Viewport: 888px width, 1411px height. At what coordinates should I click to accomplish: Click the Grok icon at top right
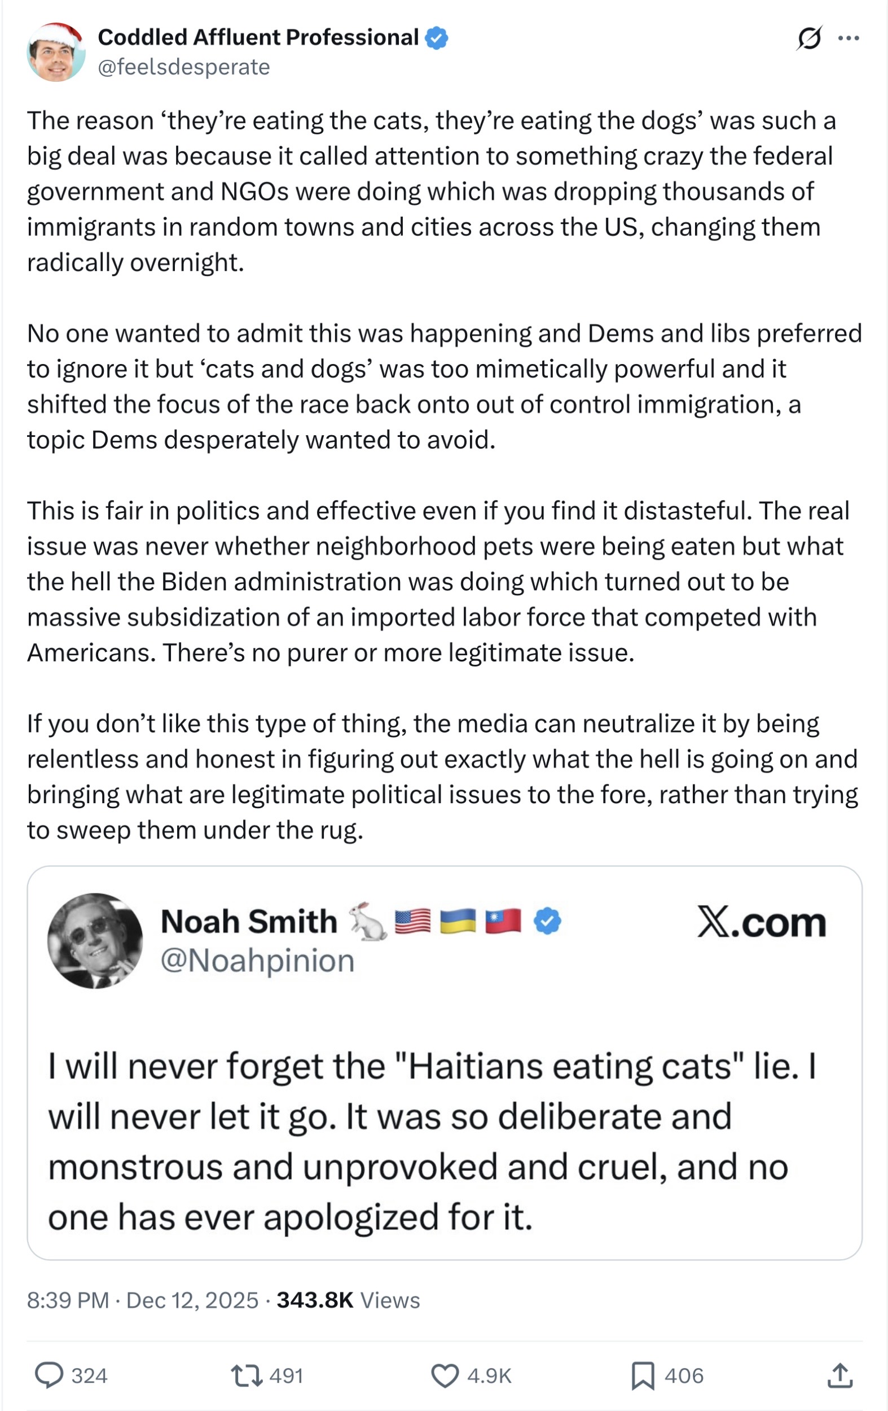(808, 39)
